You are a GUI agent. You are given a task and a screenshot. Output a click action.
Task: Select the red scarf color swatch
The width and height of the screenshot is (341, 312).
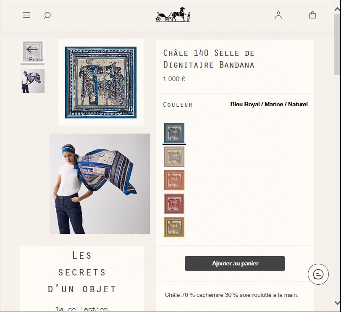174,204
